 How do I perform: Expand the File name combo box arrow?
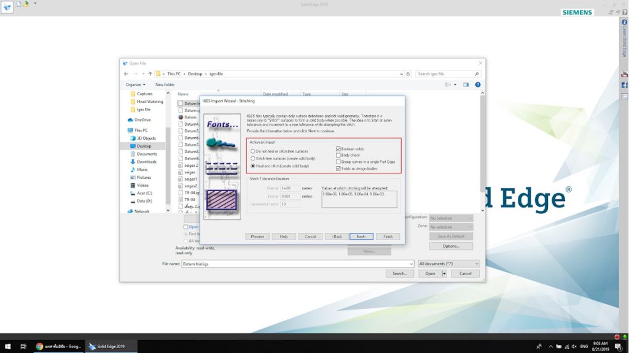point(411,264)
